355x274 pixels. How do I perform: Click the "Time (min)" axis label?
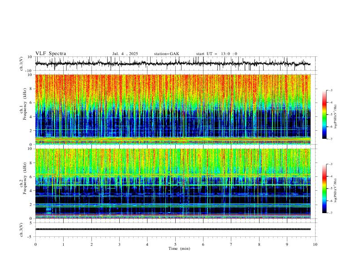tap(179, 248)
